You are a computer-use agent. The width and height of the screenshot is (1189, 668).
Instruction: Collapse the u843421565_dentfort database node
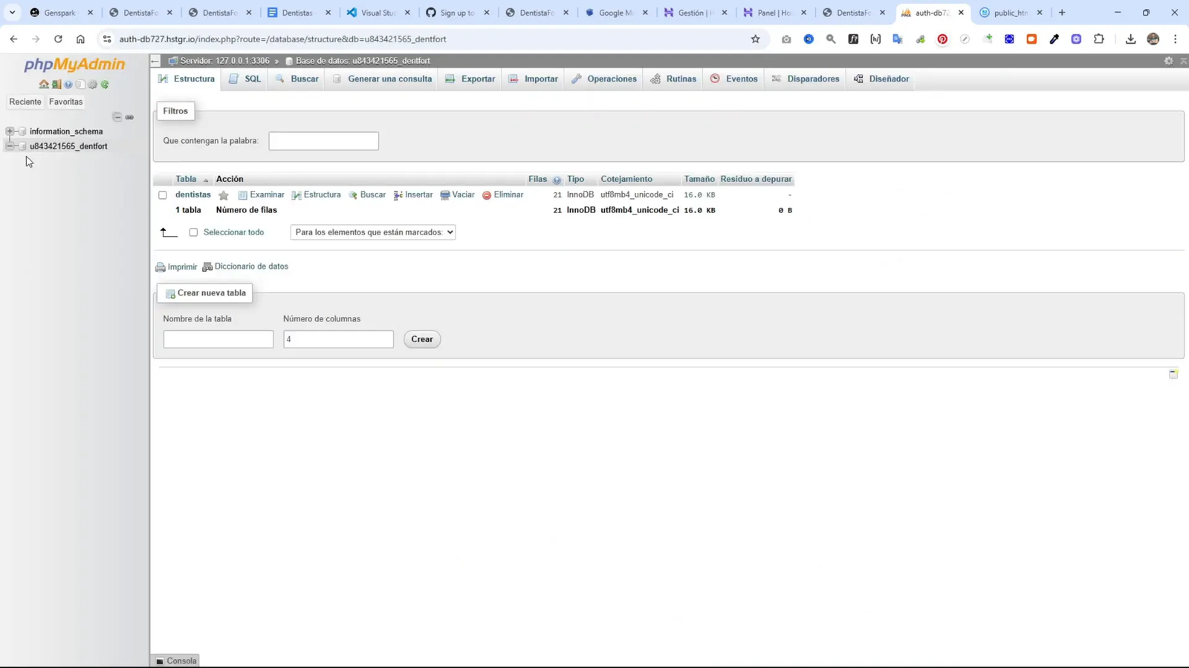pos(9,146)
